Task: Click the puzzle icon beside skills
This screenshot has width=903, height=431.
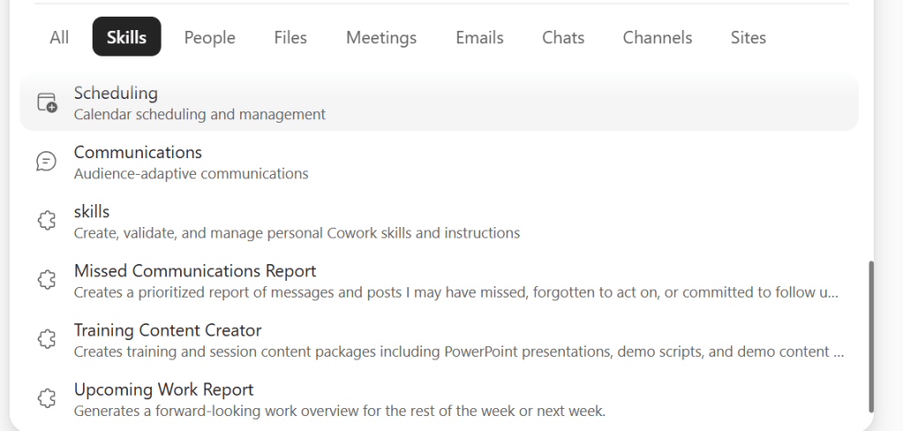Action: [x=47, y=221]
